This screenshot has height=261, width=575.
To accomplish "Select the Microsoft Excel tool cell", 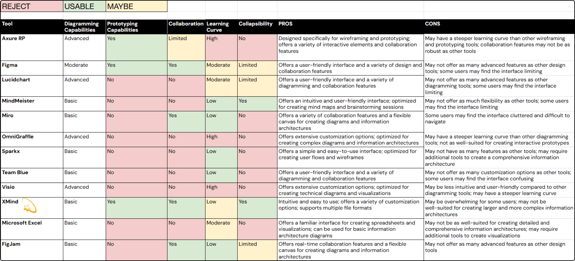I will (x=32, y=229).
